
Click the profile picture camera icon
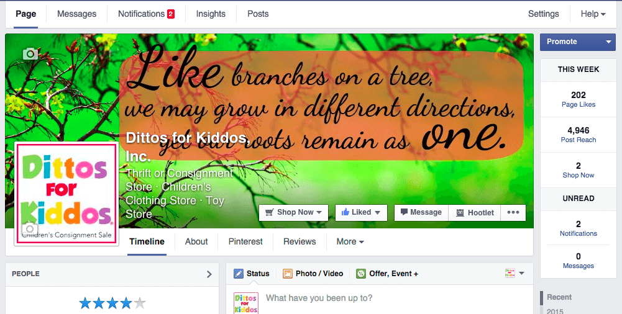click(x=30, y=229)
